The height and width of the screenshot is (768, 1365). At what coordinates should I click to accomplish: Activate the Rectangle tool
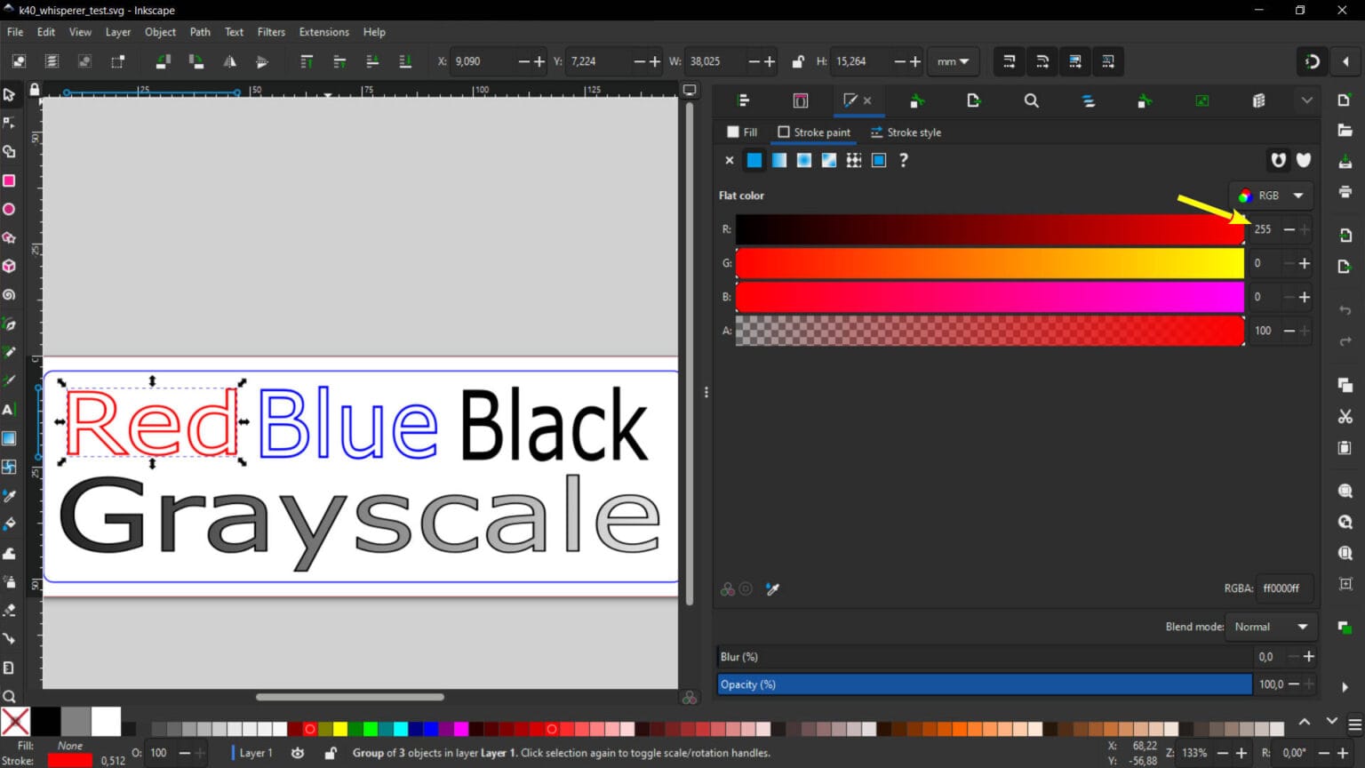[x=9, y=180]
